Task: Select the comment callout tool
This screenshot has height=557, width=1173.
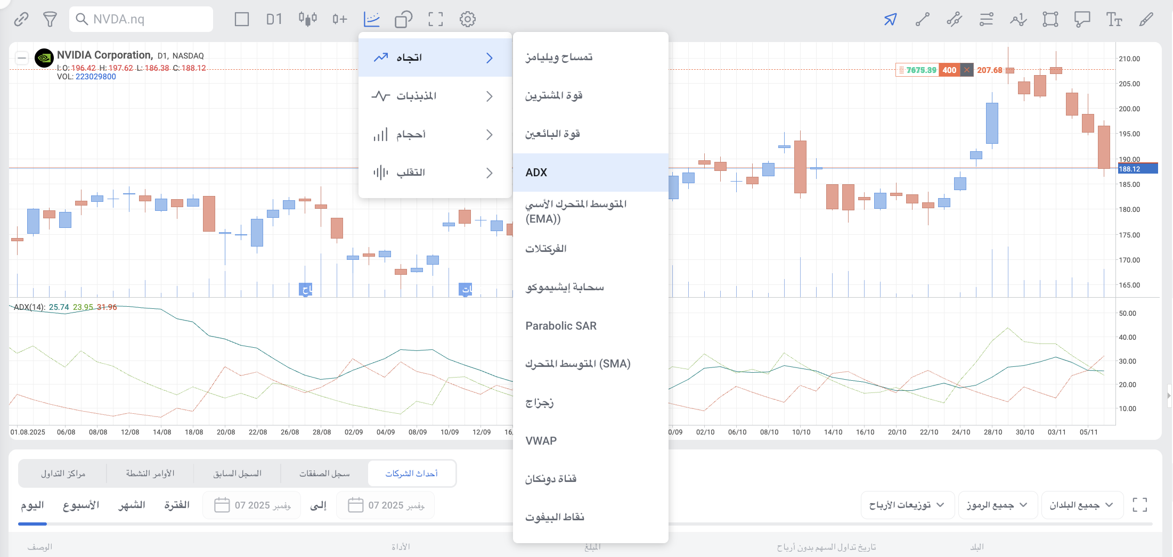Action: pos(1082,20)
